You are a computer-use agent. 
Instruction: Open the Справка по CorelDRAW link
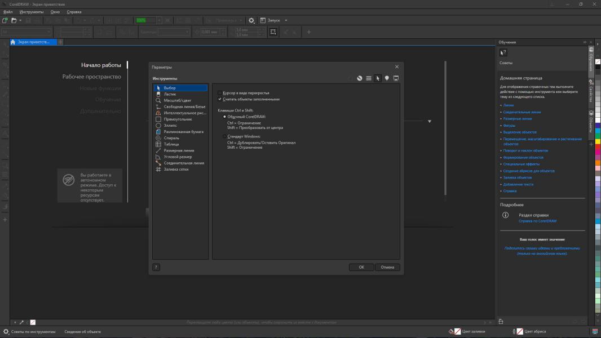tap(537, 221)
